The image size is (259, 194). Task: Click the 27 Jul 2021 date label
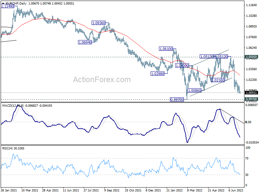coord(91,190)
